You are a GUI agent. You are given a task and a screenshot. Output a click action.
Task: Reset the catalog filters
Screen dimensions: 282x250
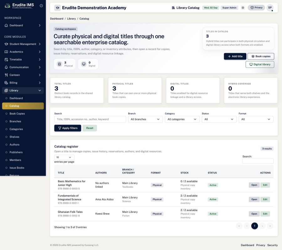click(90, 128)
